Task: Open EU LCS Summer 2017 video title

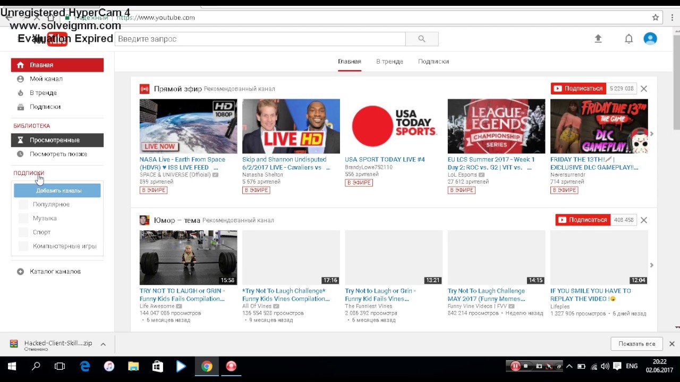Action: pyautogui.click(x=491, y=163)
